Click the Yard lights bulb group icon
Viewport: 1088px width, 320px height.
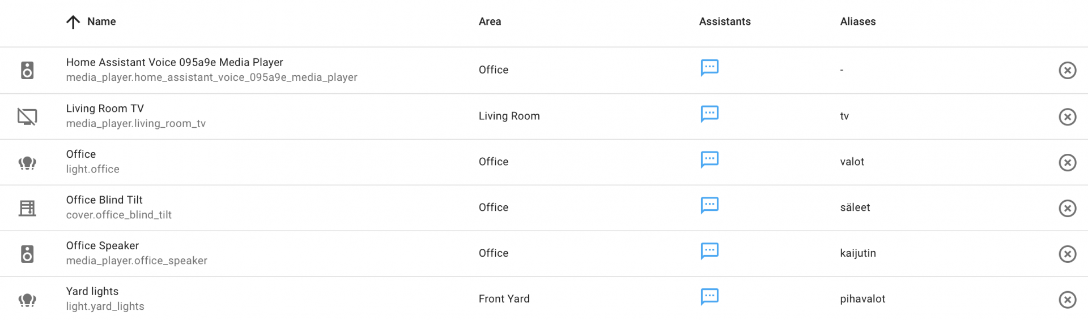27,300
